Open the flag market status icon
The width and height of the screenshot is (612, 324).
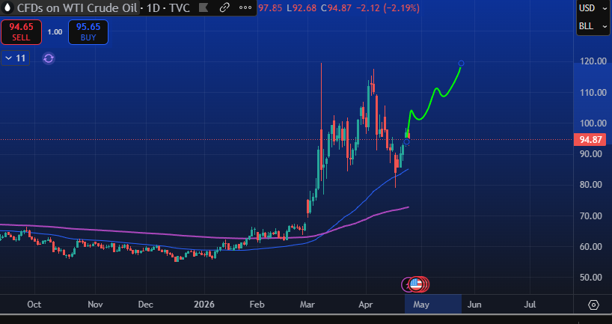(204, 7)
